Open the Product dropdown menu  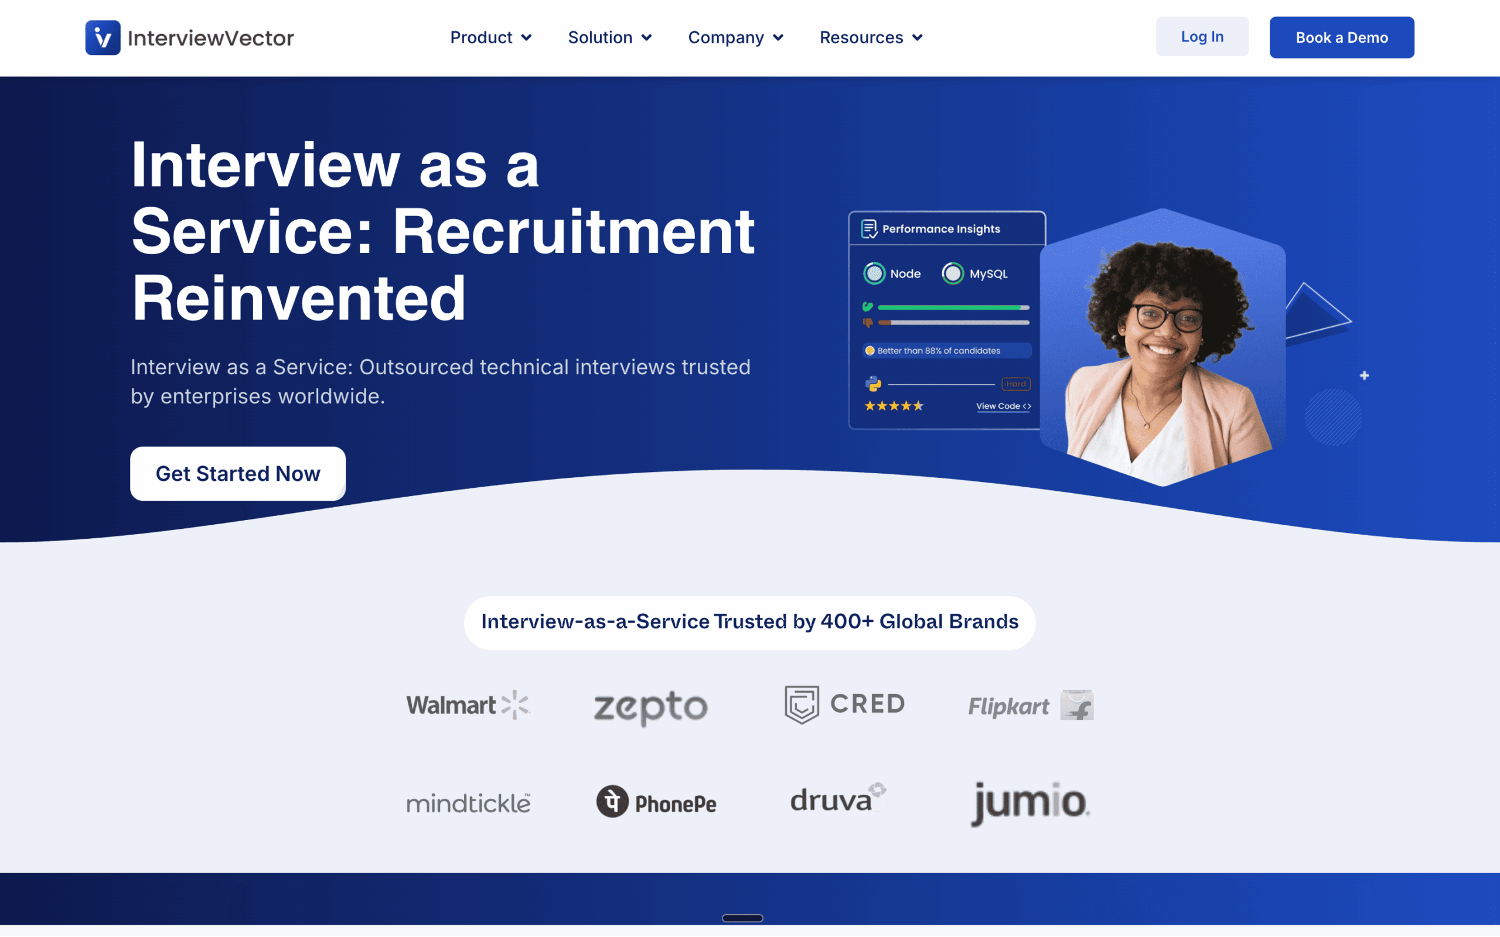(x=490, y=37)
